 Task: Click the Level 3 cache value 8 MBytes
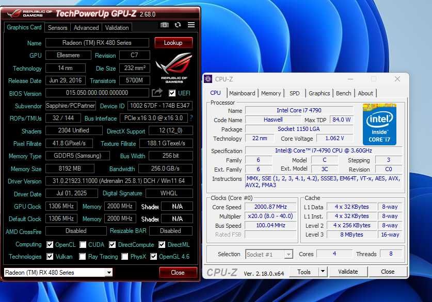coord(351,234)
